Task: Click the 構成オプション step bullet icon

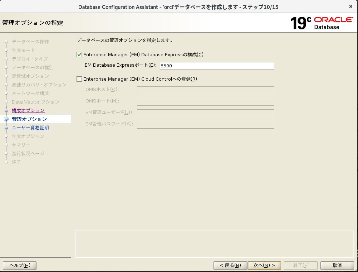Action: click(6, 111)
